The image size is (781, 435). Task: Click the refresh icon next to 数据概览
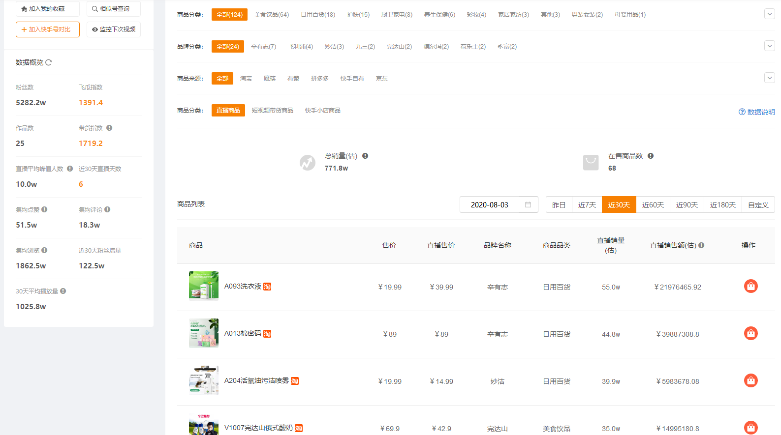coord(48,62)
